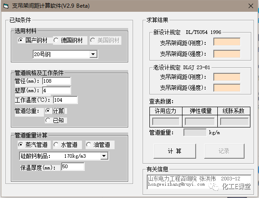
Task: Click the 管径(mm) input field
Action: click(57, 81)
